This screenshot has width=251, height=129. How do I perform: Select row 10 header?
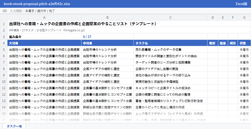4,81
